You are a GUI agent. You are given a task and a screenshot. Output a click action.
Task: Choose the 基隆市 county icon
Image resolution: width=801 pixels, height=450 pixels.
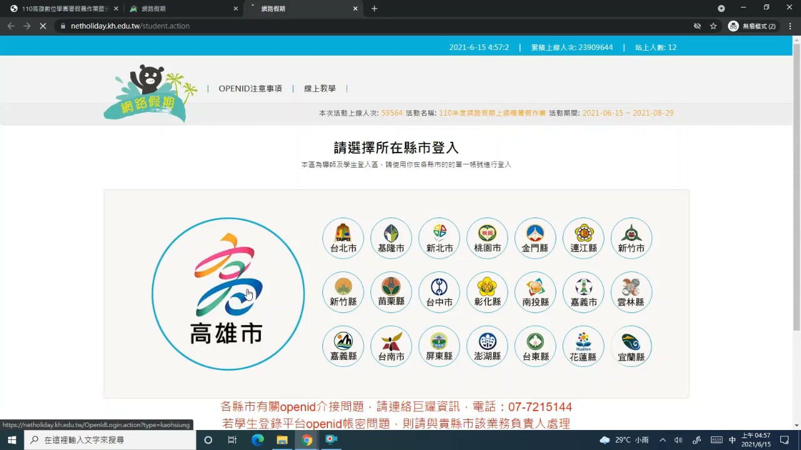pyautogui.click(x=391, y=238)
